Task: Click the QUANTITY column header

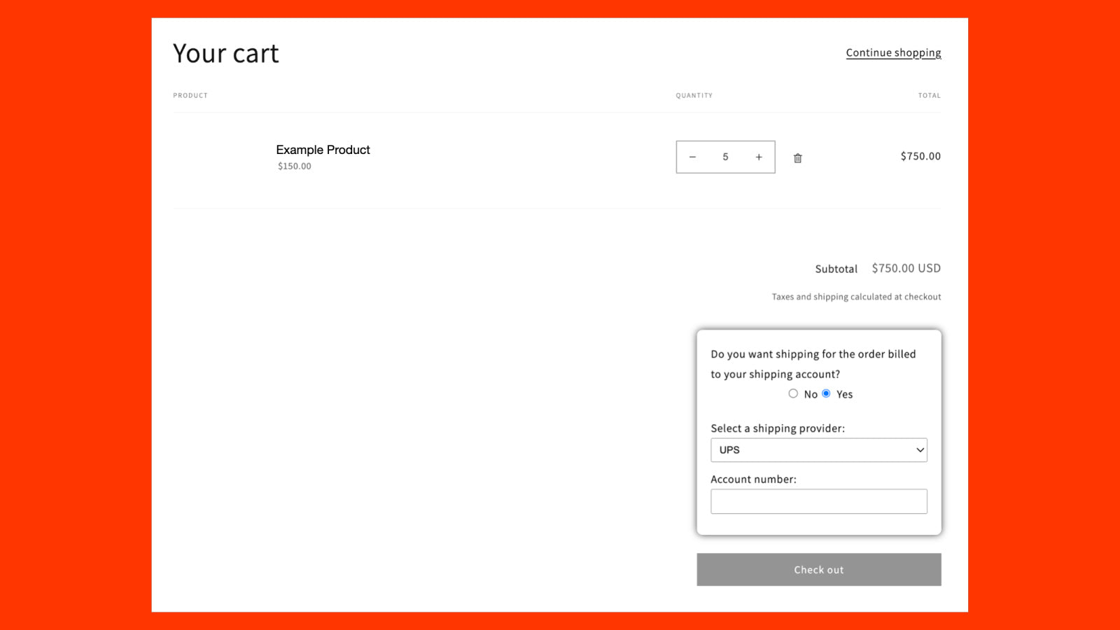Action: click(x=694, y=95)
